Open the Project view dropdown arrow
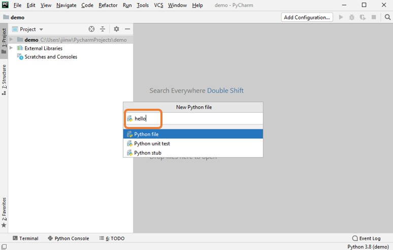This screenshot has height=250, width=393. coord(41,29)
